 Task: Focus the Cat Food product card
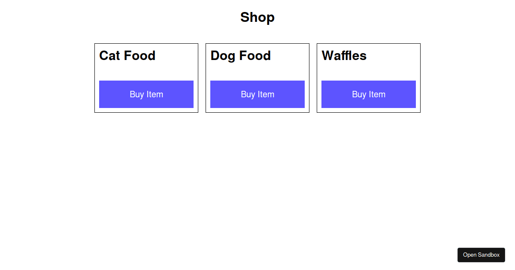tap(146, 78)
